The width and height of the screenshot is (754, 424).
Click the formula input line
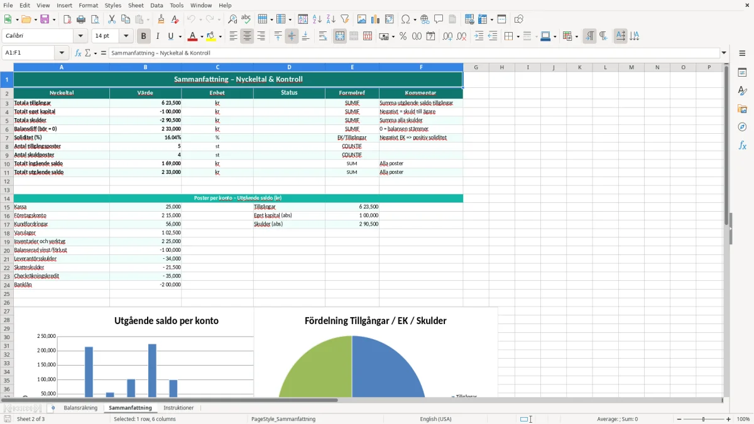coord(413,53)
